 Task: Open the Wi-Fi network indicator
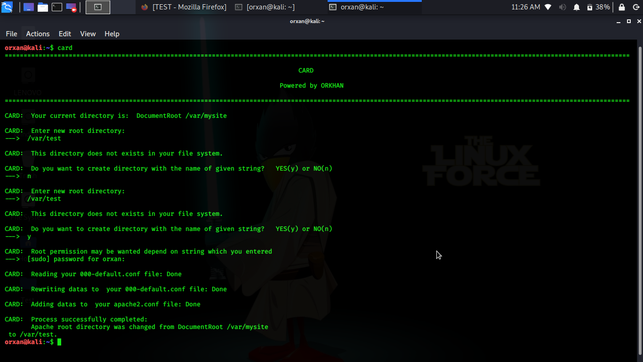pos(548,7)
